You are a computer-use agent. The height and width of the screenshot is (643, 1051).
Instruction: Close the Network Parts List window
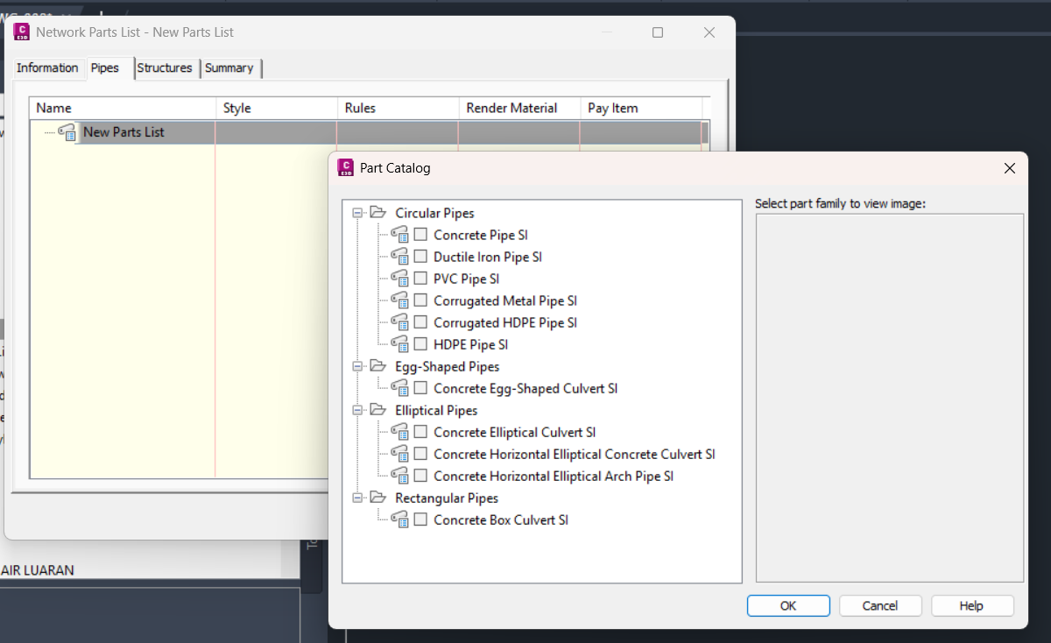[709, 32]
